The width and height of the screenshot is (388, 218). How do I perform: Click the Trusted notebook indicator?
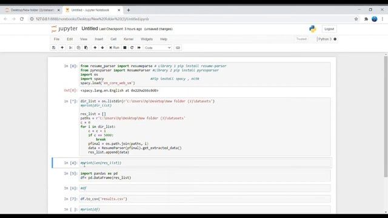pos(301,39)
